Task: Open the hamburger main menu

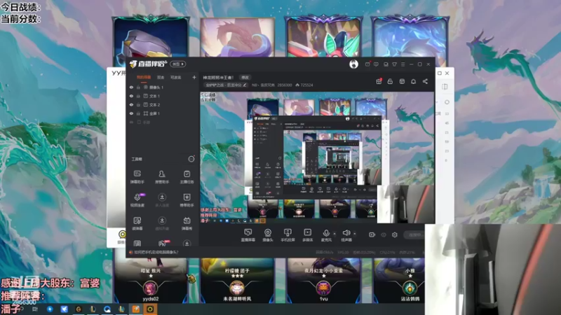Action: point(403,64)
